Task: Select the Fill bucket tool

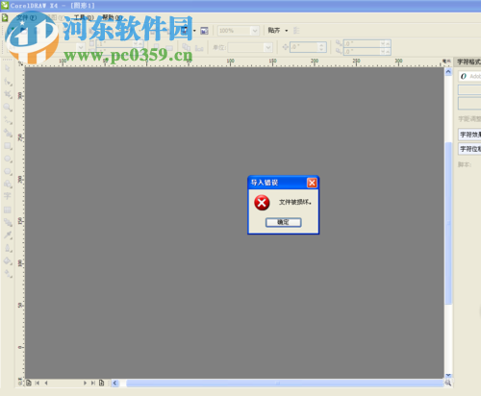Action: click(x=8, y=261)
